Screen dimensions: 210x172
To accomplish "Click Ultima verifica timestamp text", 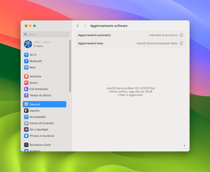I will pos(130,91).
